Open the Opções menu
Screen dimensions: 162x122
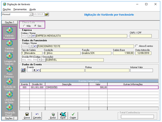7,9
